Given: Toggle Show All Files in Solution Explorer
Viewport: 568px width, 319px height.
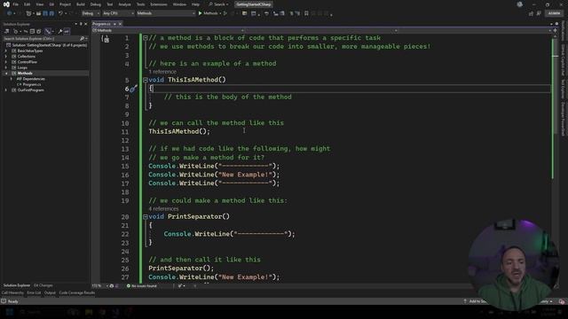Looking at the screenshot, I should pyautogui.click(x=38, y=32).
